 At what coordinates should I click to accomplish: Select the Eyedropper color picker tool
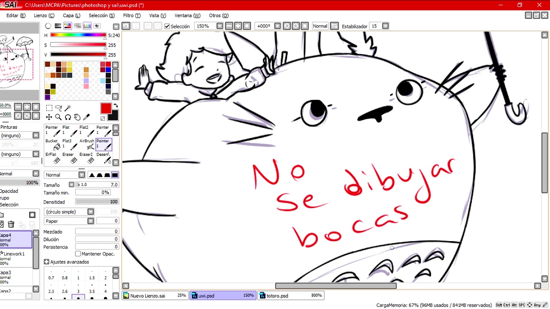[86, 117]
